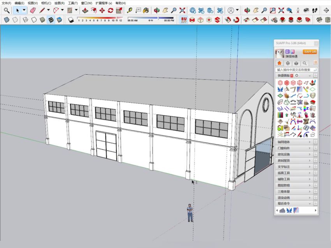331x248 pixels.
Task: Open the Rectangle tool dropdown arrow
Action: 76,10
